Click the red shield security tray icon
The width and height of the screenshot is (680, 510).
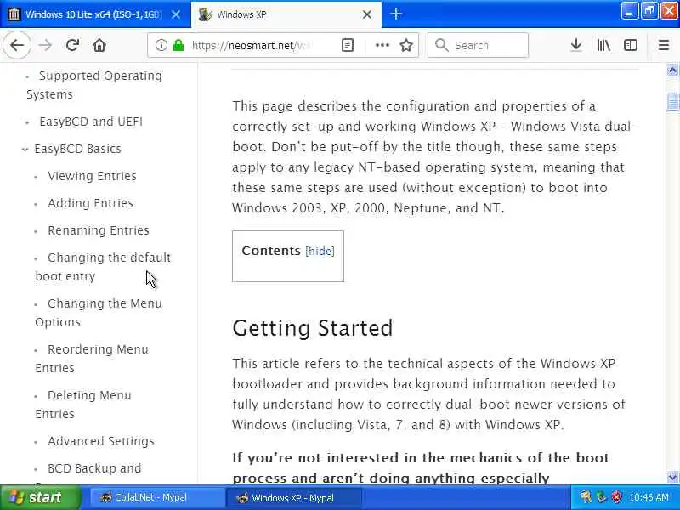(x=616, y=497)
